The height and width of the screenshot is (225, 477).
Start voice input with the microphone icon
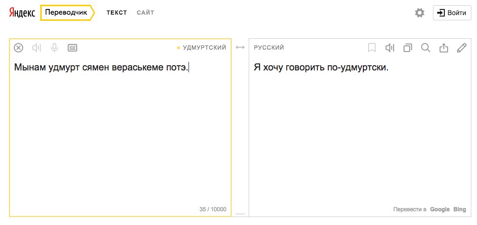click(54, 48)
